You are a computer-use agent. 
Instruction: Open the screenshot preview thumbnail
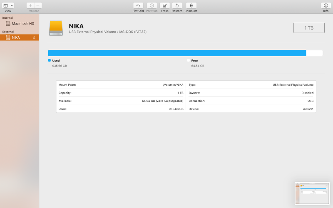pyautogui.click(x=312, y=193)
